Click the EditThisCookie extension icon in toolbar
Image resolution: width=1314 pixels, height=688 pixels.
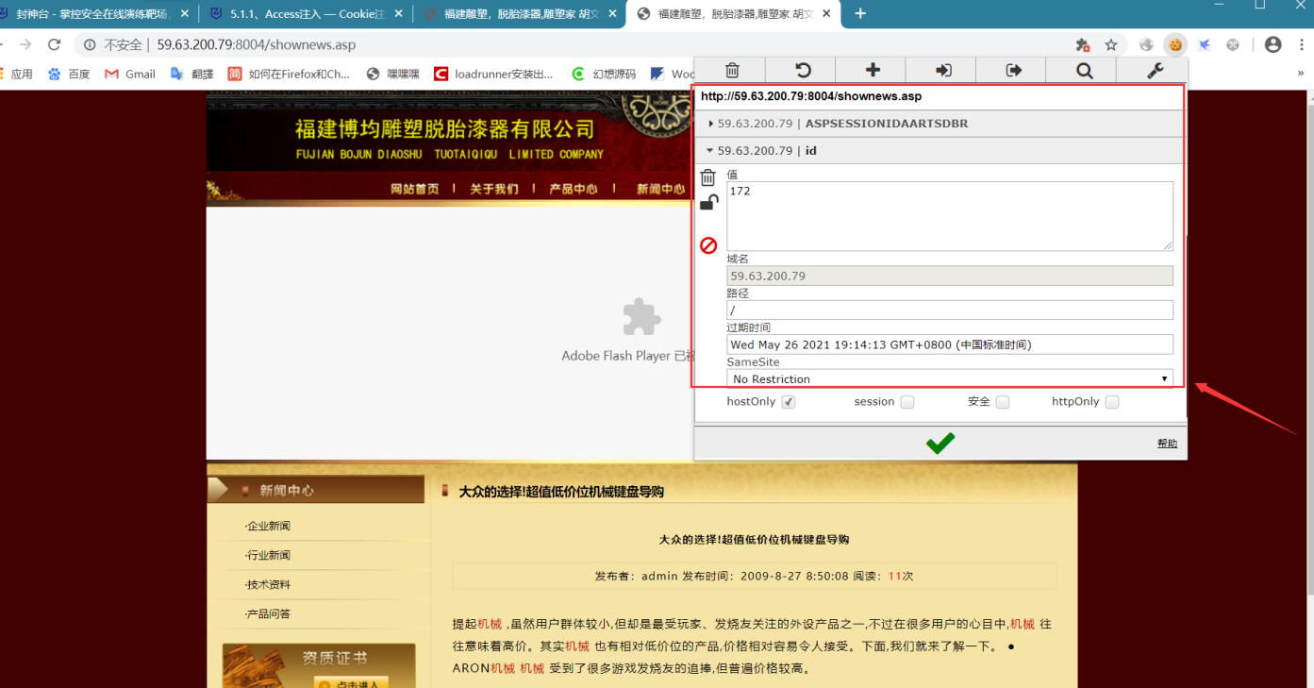(1175, 44)
